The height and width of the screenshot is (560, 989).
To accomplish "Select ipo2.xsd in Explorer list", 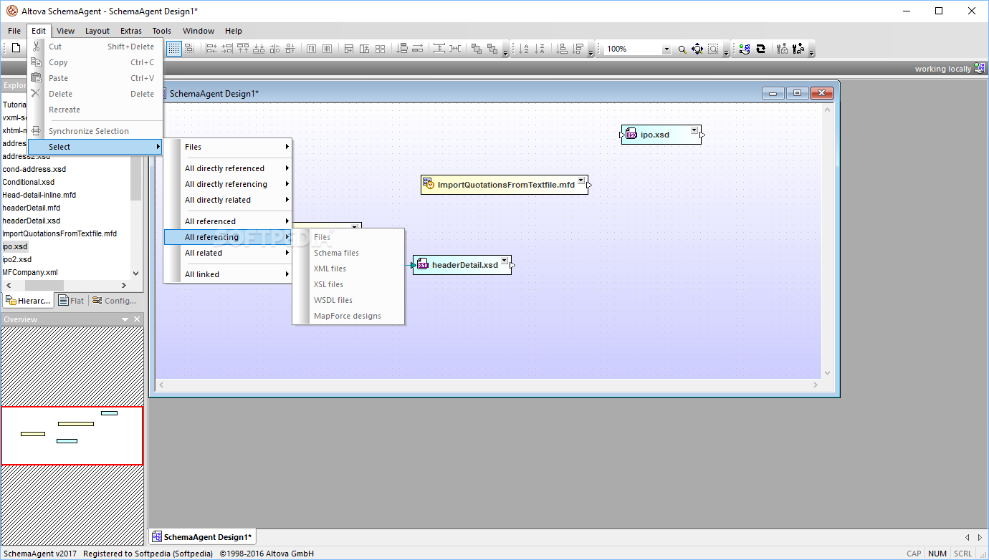I will point(16,259).
